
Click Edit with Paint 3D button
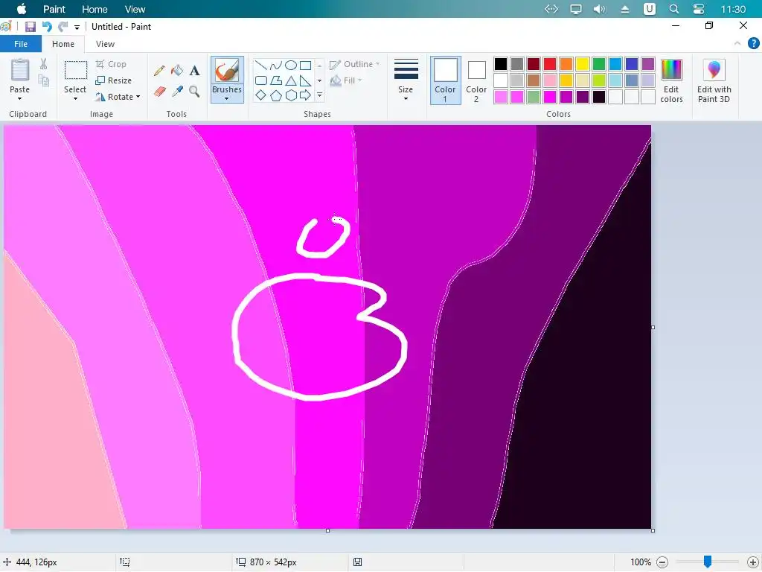click(x=714, y=80)
